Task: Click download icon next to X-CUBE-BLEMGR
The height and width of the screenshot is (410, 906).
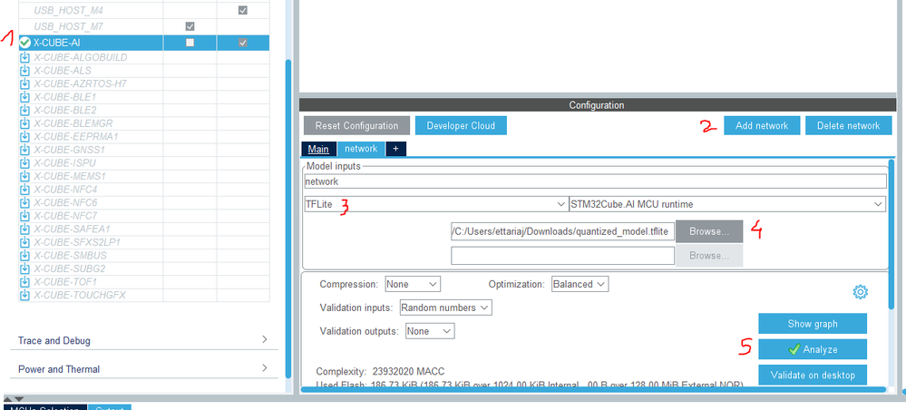Action: [24, 123]
